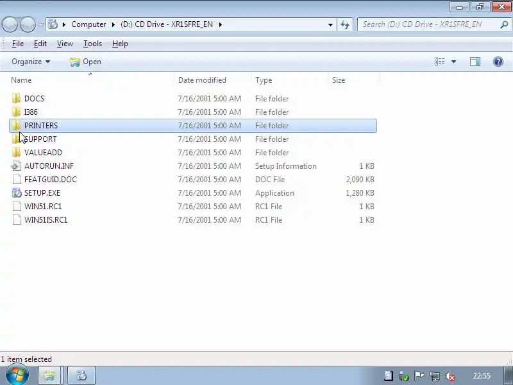The width and height of the screenshot is (513, 385).
Task: Click the I386 folder name
Action: (31, 112)
